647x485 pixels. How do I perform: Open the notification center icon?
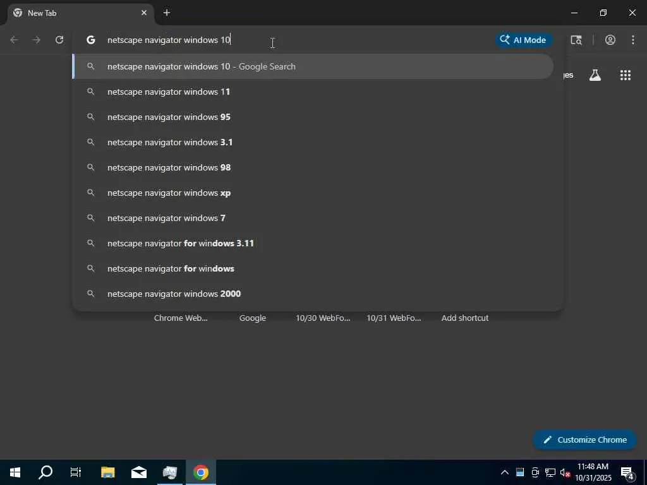tap(627, 474)
